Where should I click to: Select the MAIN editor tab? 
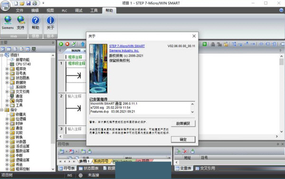pos(76,50)
